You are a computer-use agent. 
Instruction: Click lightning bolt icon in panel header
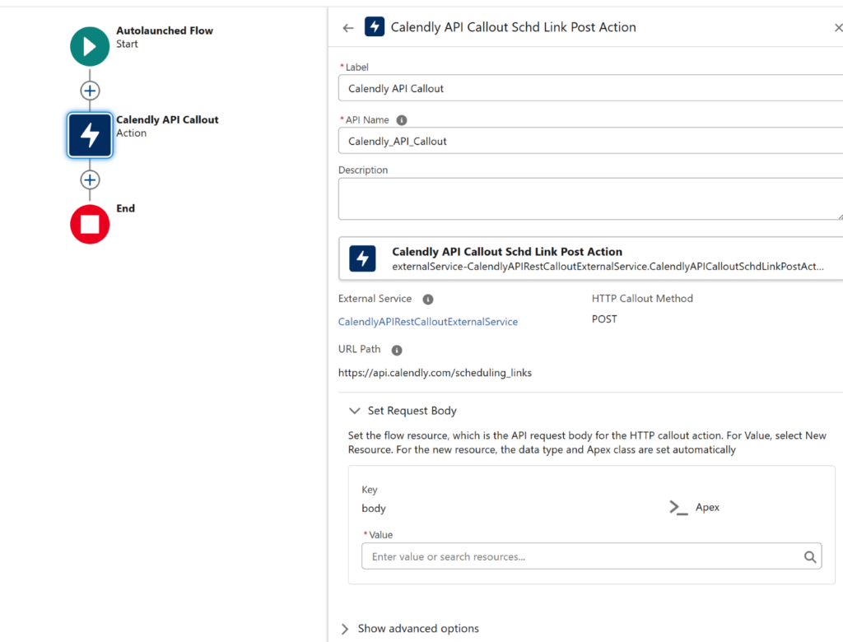(x=375, y=26)
